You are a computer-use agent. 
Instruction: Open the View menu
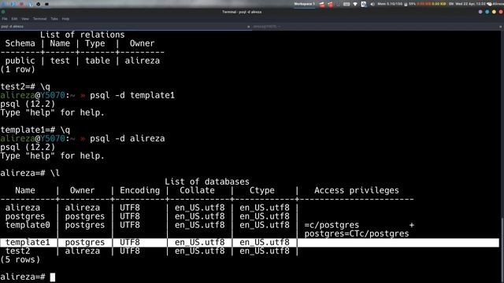25,19
